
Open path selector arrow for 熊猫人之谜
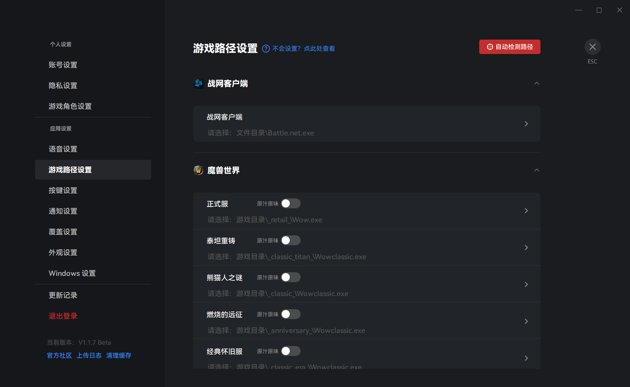[526, 284]
